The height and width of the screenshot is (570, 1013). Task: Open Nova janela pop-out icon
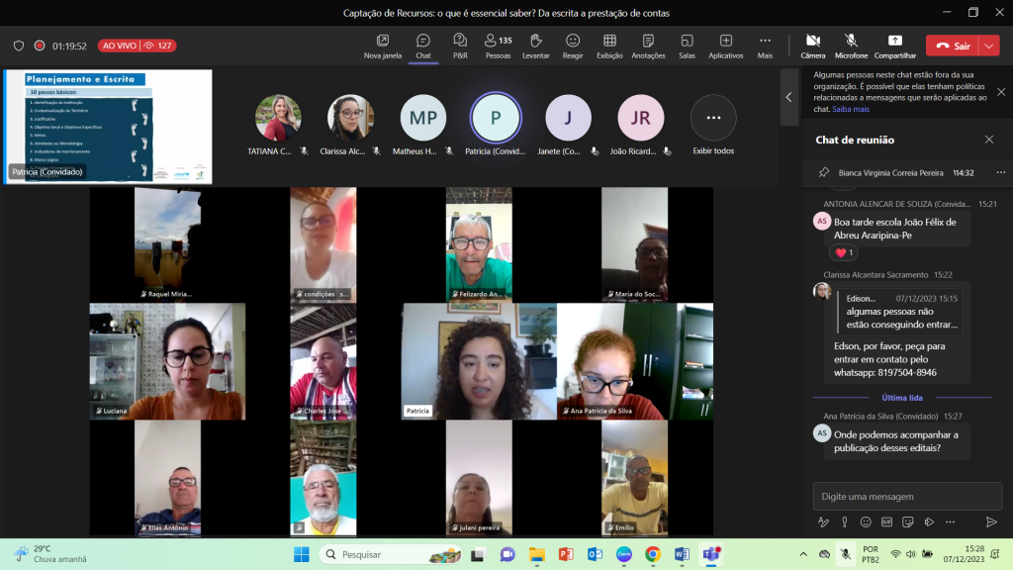(383, 47)
